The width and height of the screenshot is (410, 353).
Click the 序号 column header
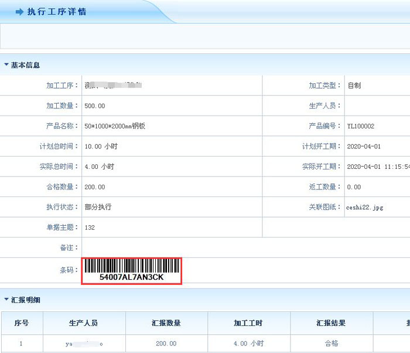coord(21,323)
